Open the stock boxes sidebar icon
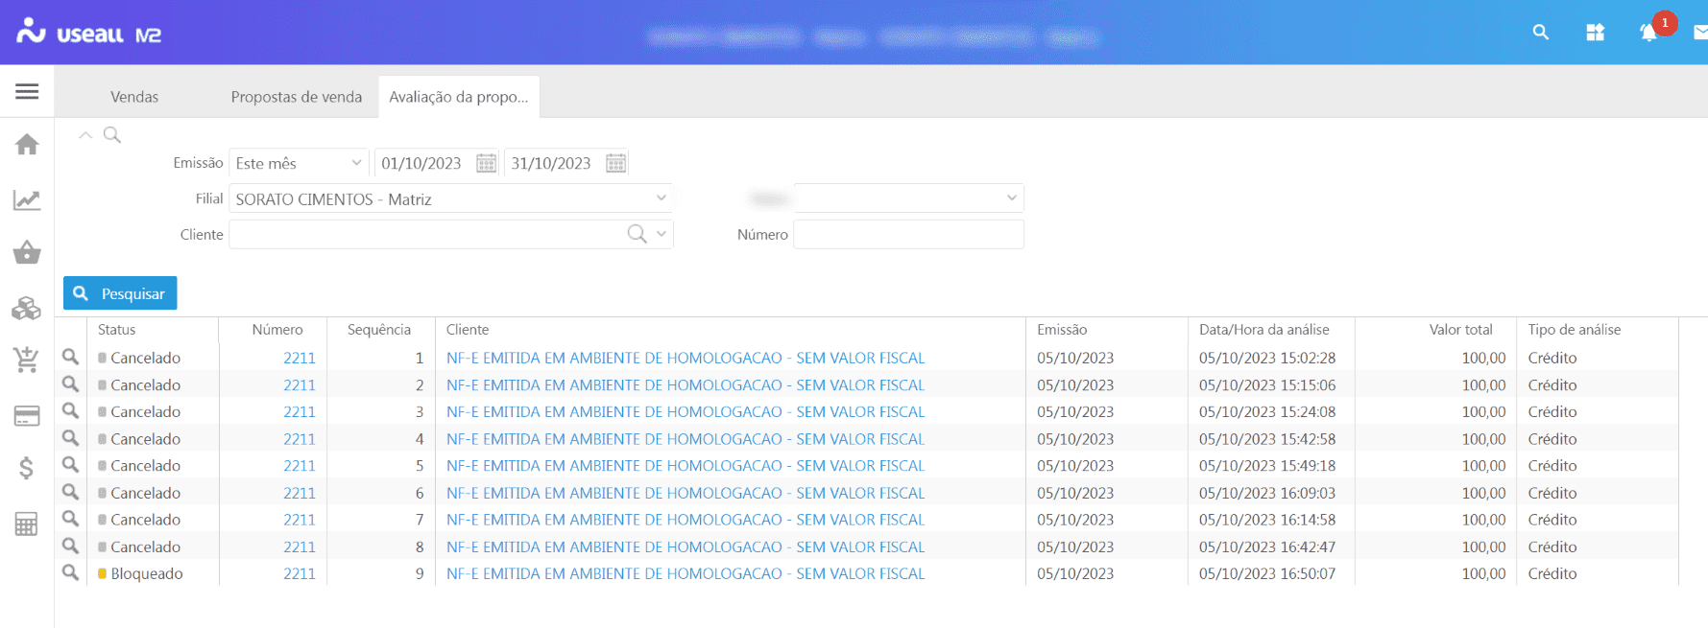 click(27, 308)
